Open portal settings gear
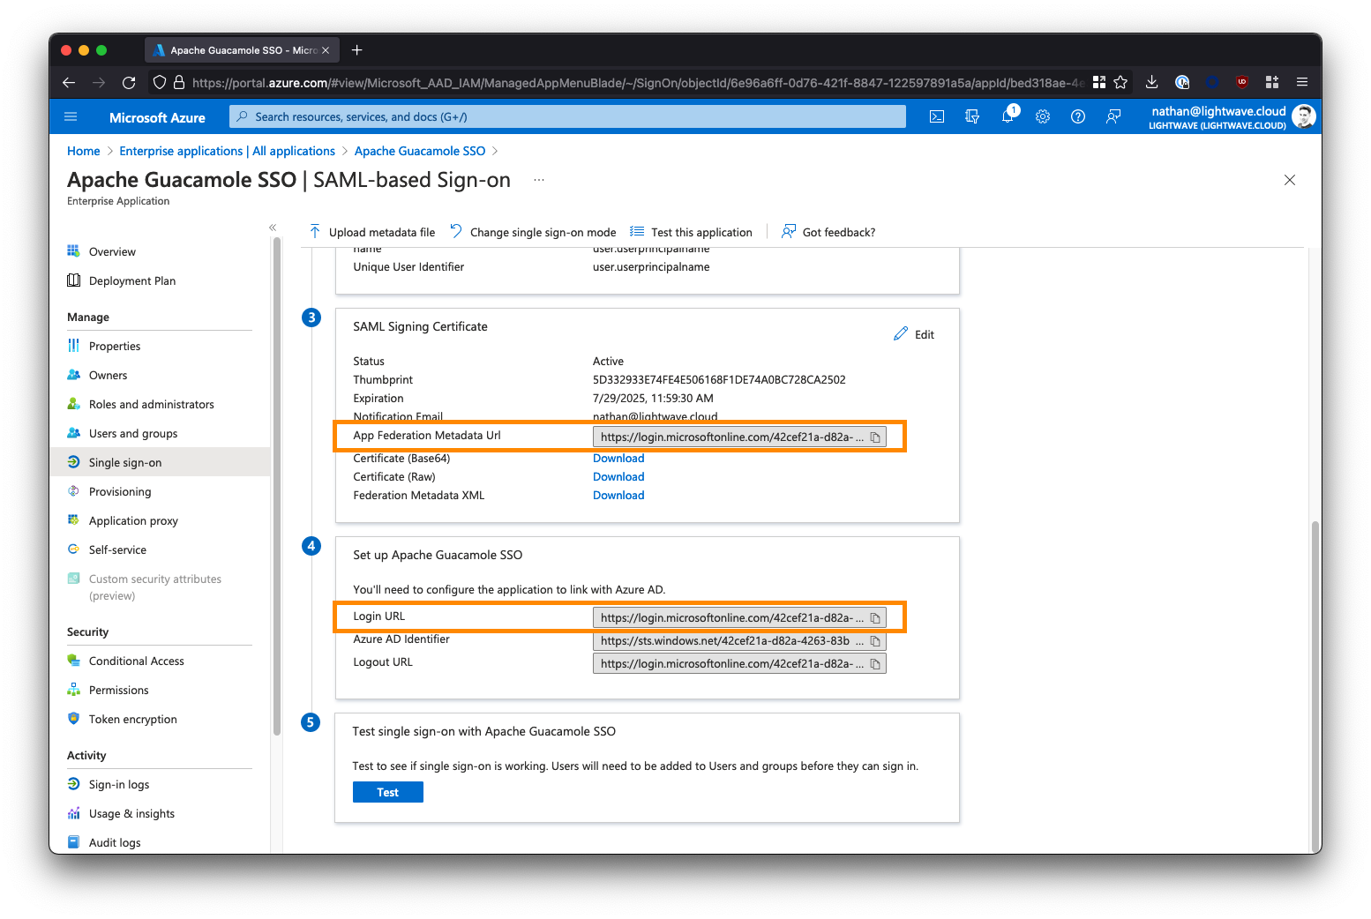This screenshot has width=1371, height=919. (1043, 116)
